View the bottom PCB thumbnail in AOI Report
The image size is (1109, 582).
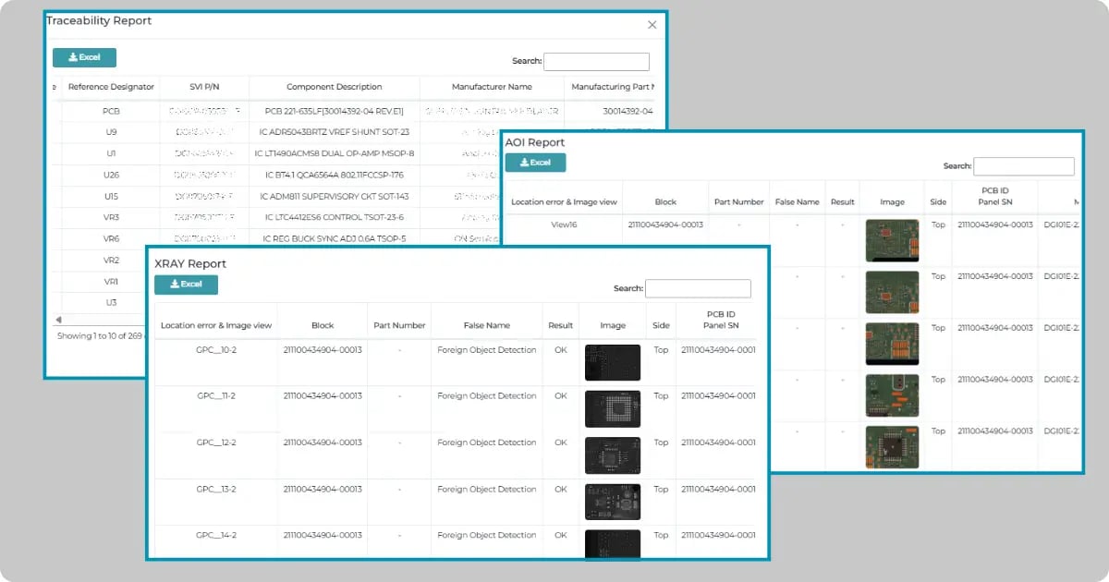(x=892, y=447)
